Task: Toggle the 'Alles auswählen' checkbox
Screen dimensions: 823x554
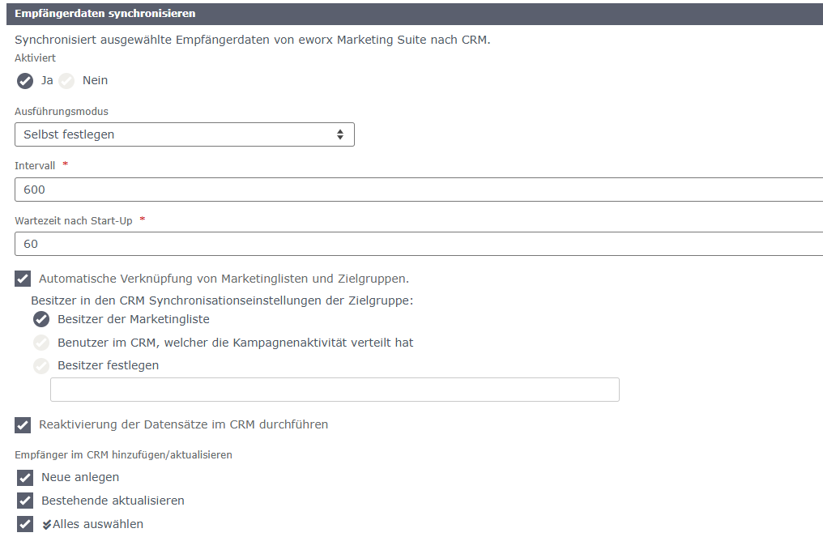Action: click(24, 524)
